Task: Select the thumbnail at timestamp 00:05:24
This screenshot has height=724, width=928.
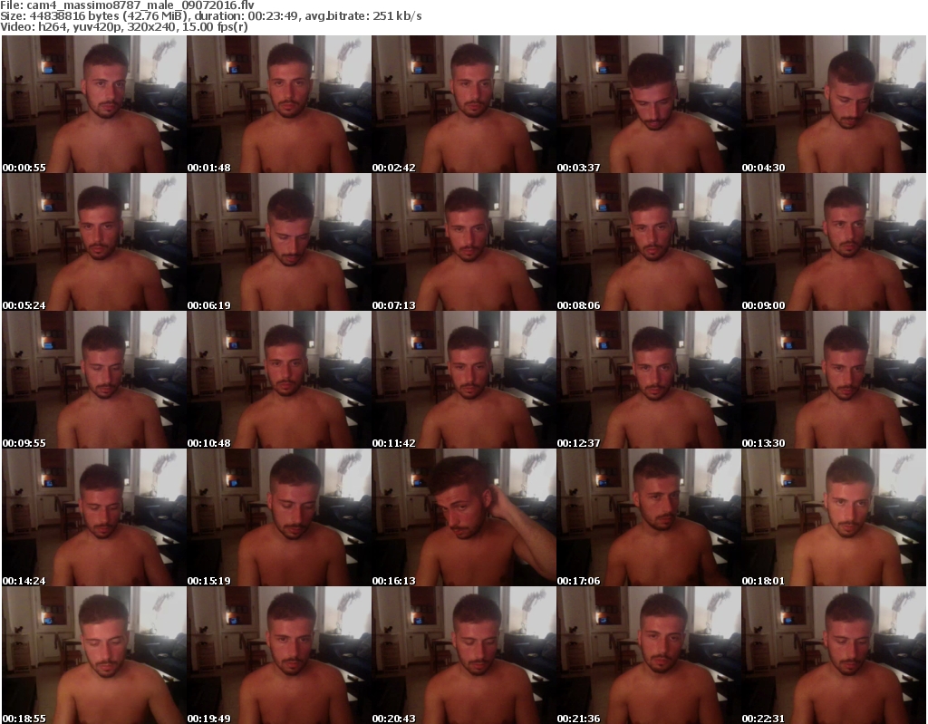Action: [93, 242]
